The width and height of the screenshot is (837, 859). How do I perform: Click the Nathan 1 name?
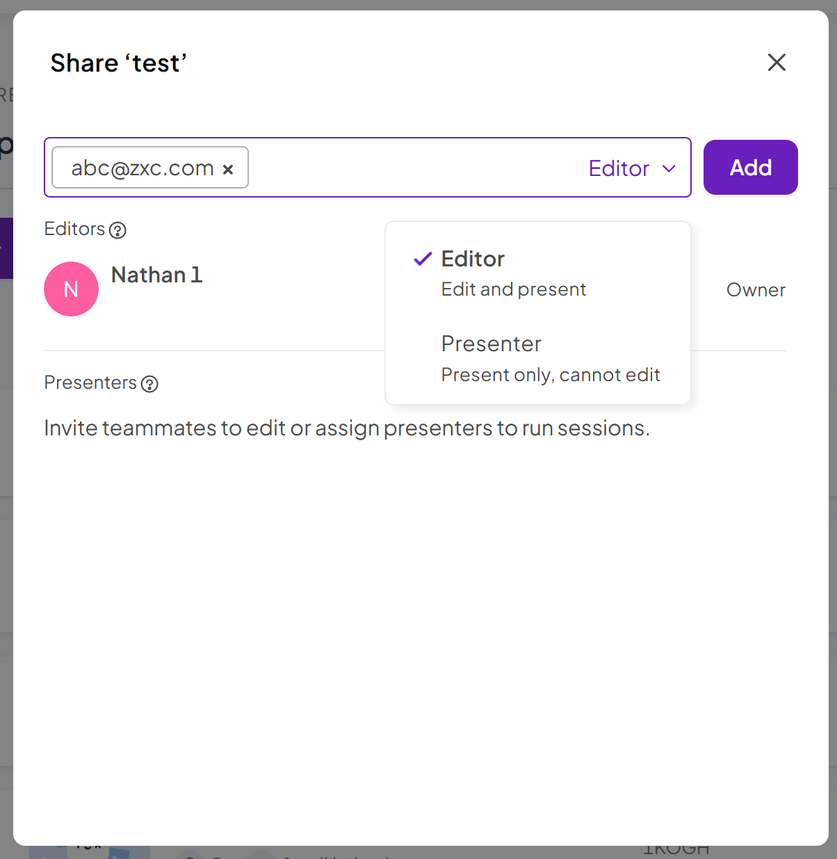tap(156, 275)
